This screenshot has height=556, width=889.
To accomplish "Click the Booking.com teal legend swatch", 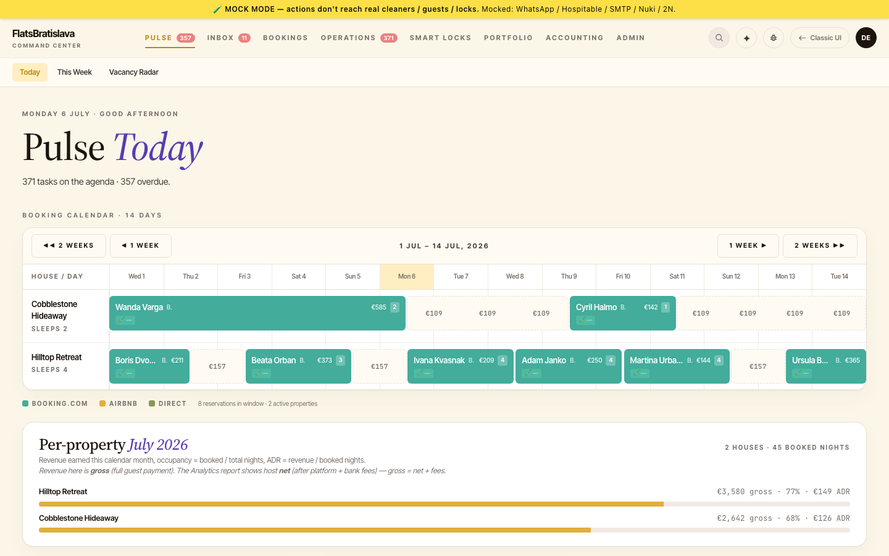I will 25,403.
